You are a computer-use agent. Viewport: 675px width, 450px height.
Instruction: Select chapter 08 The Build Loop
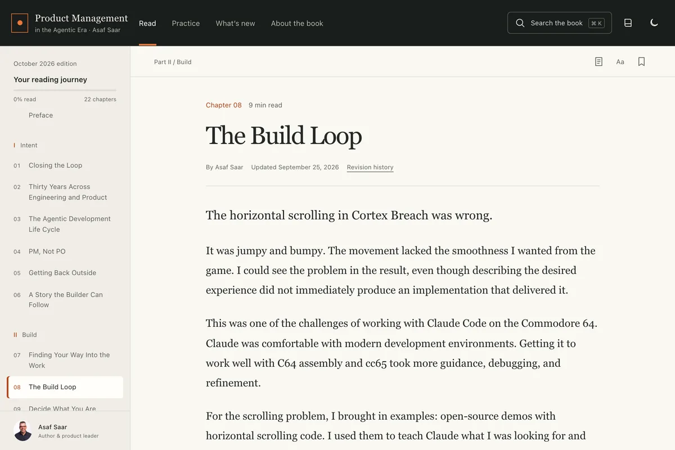pyautogui.click(x=65, y=387)
